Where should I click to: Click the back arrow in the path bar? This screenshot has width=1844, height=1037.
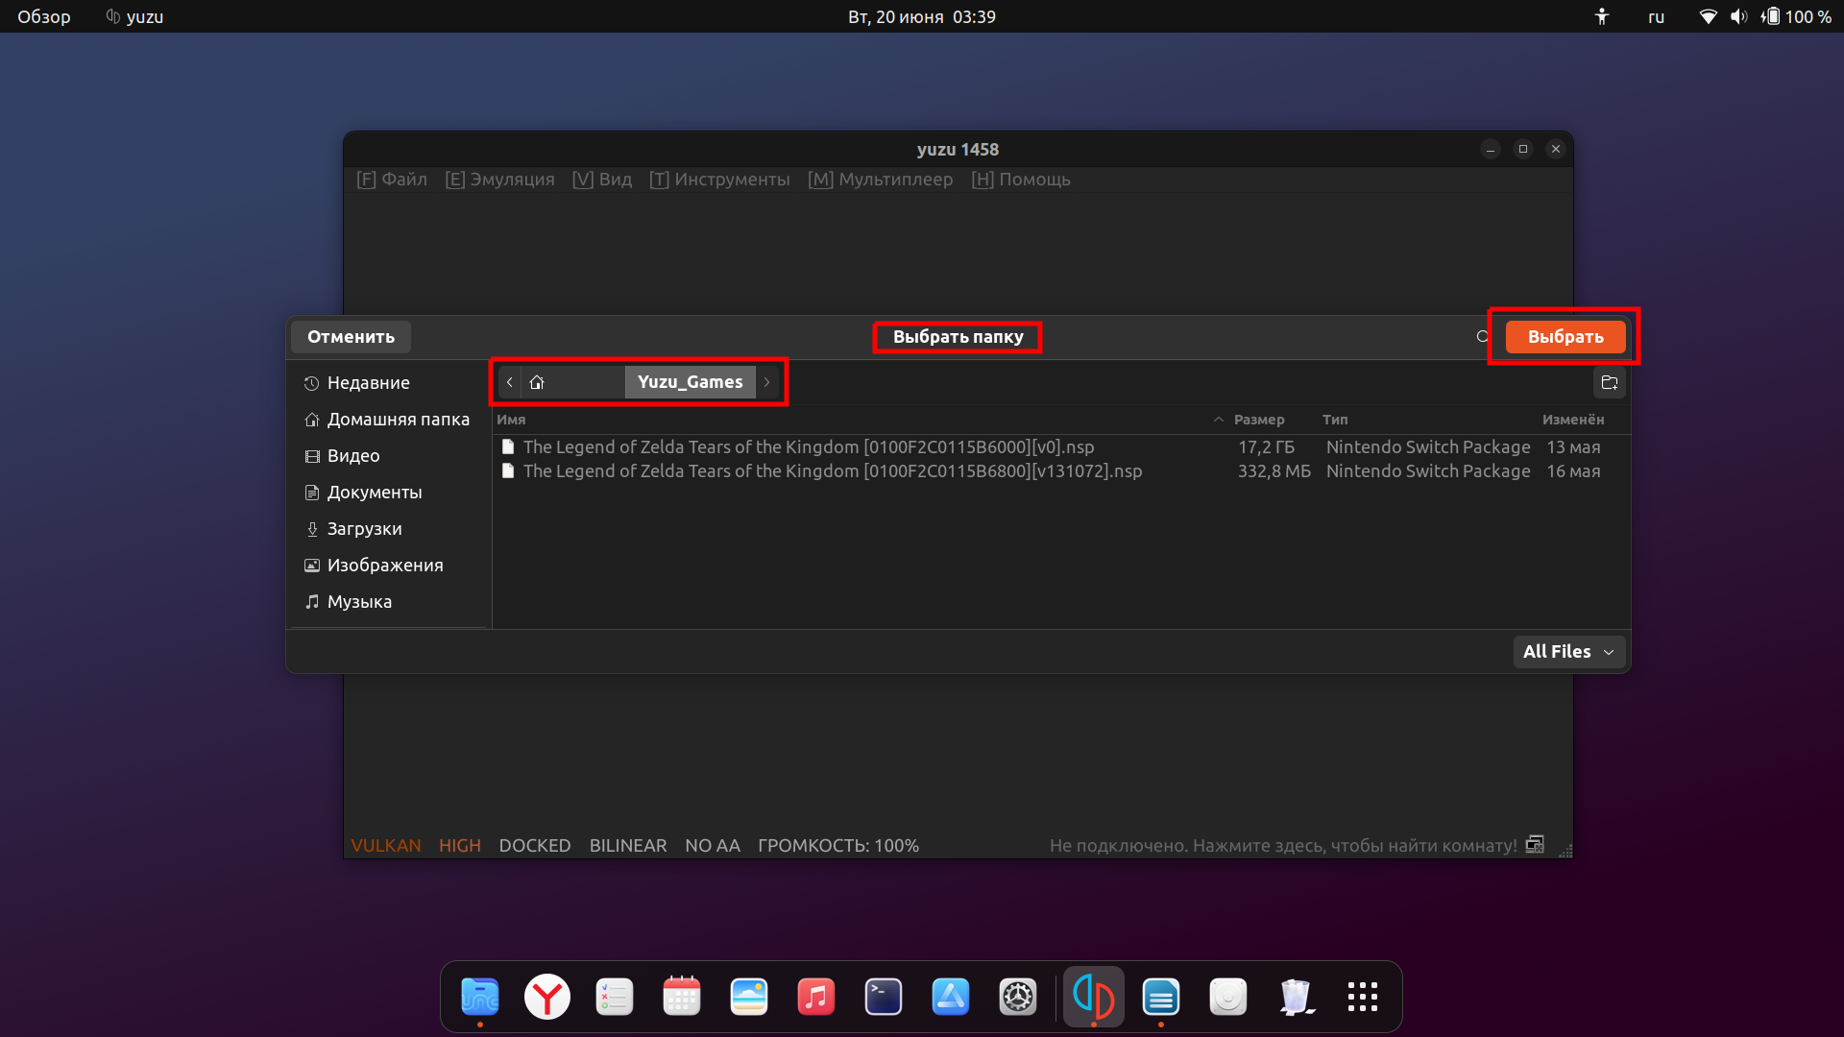pos(510,382)
